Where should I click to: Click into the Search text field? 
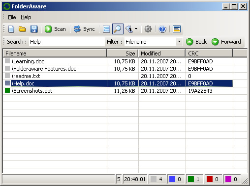pos(67,42)
